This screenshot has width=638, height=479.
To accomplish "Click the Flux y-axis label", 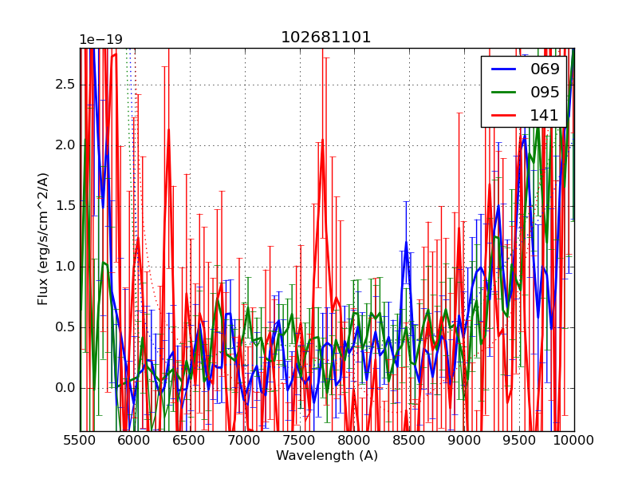I will click(43, 239).
